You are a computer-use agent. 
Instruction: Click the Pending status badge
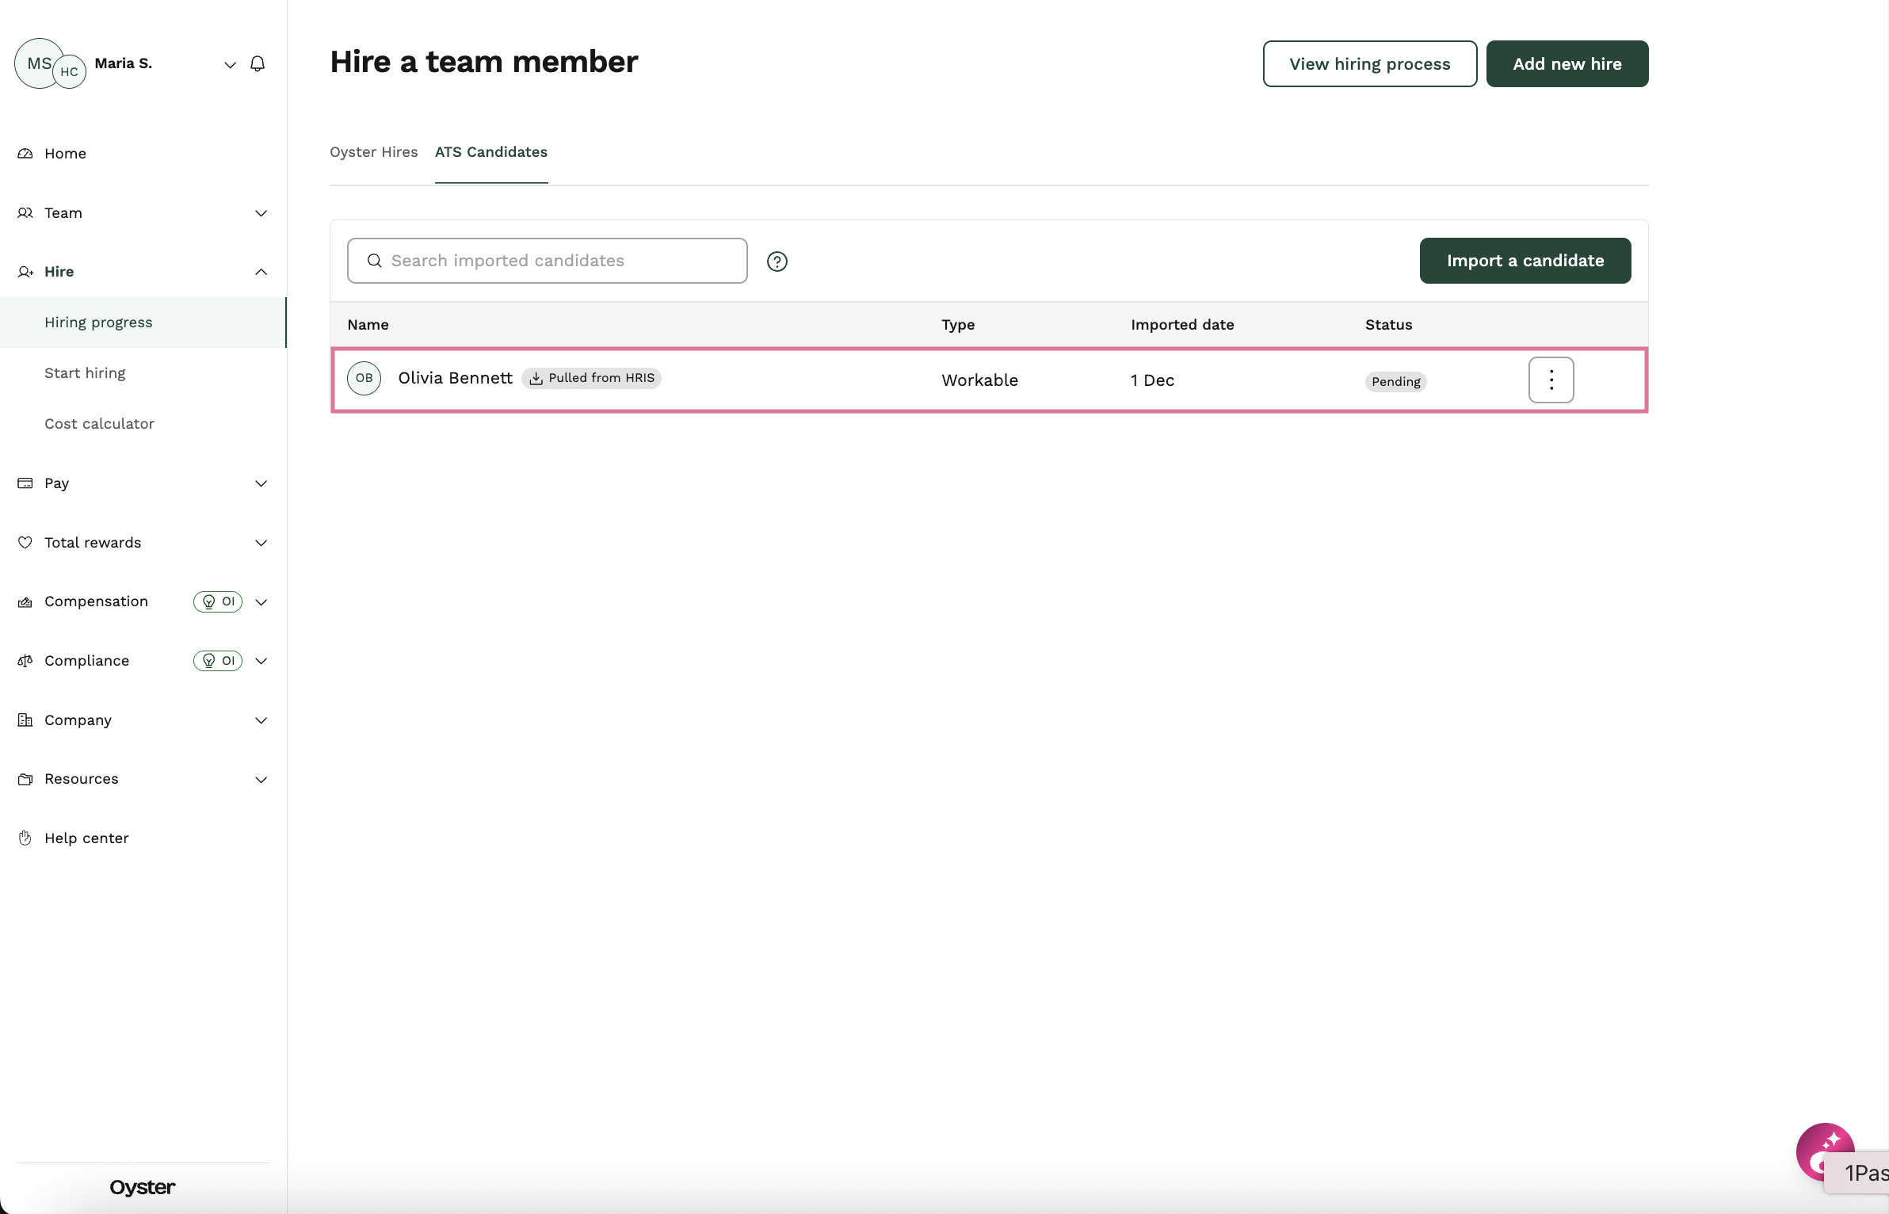(1395, 382)
